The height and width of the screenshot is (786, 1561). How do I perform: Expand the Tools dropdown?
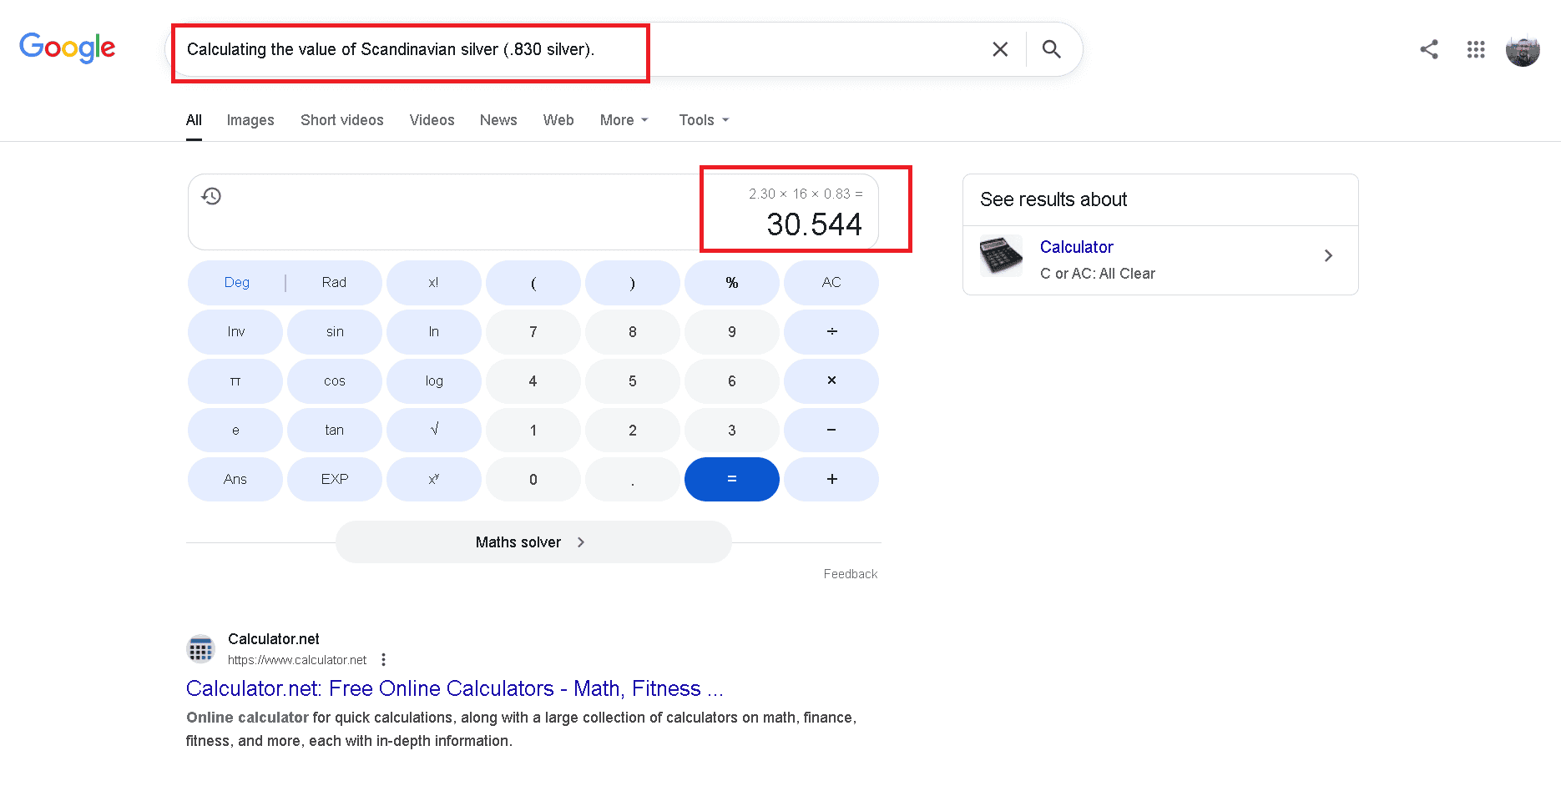point(702,119)
